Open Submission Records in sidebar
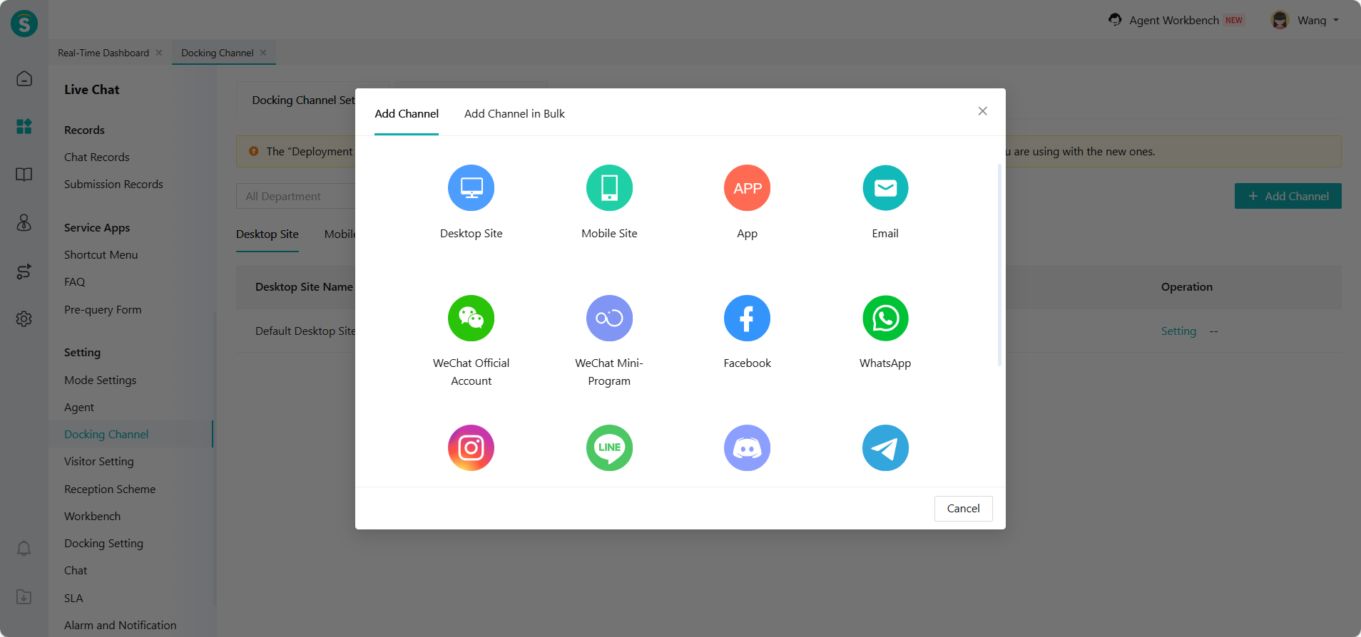 113,185
